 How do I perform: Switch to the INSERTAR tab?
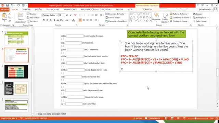(x=26, y=10)
